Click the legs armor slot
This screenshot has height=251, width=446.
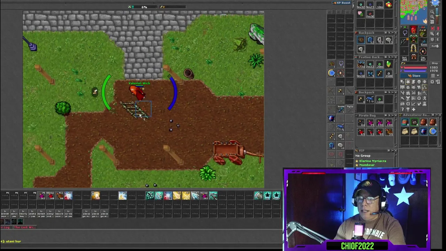(x=414, y=48)
